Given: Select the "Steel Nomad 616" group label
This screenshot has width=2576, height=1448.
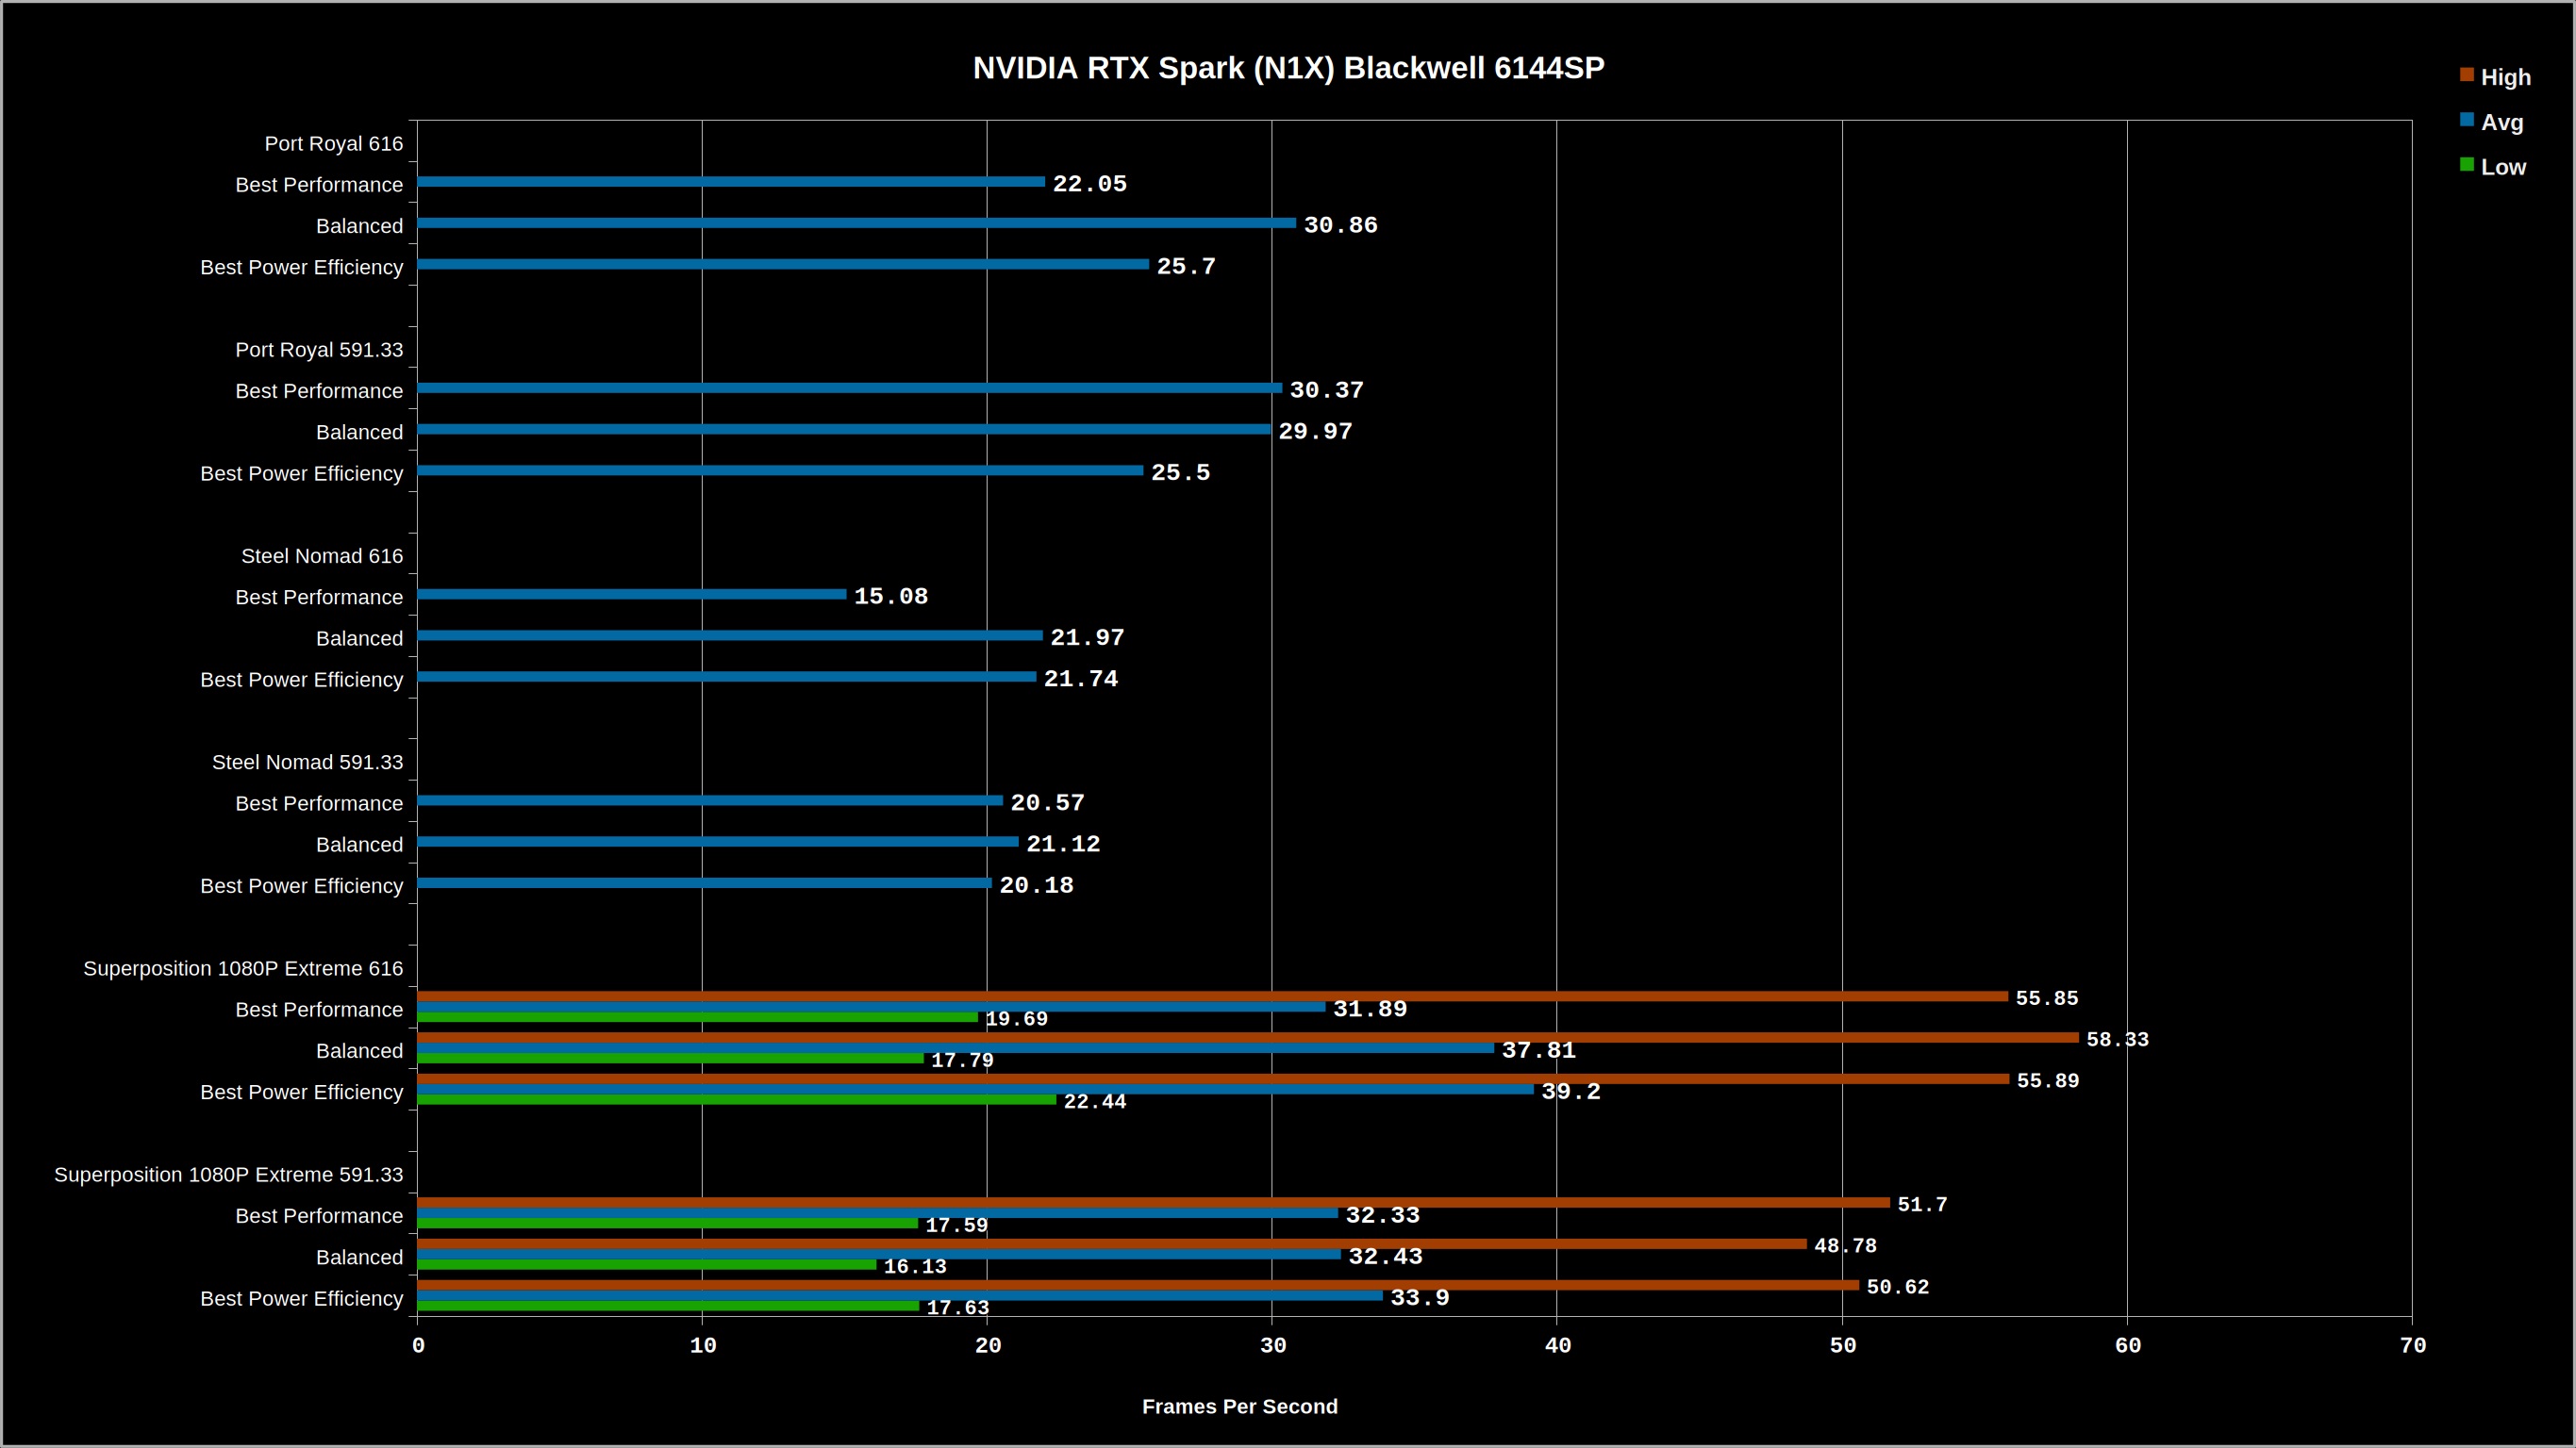Looking at the screenshot, I should [322, 555].
